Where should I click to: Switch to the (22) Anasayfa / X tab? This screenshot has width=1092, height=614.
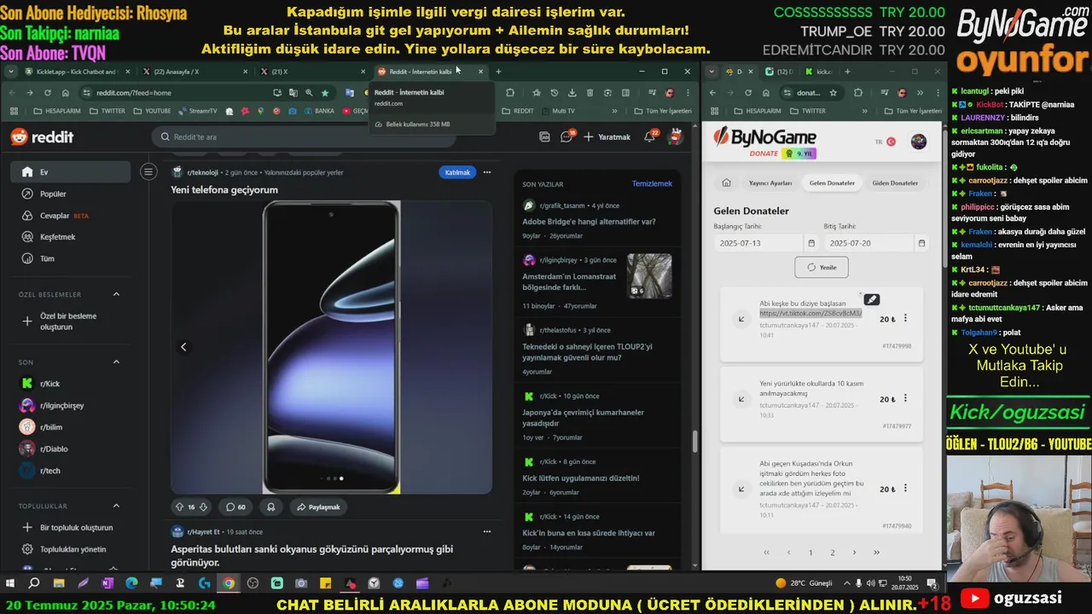[x=195, y=72]
